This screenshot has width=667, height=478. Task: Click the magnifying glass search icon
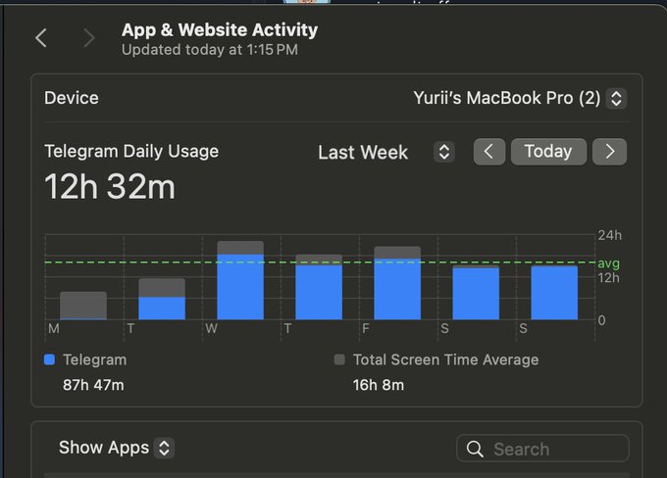click(475, 449)
